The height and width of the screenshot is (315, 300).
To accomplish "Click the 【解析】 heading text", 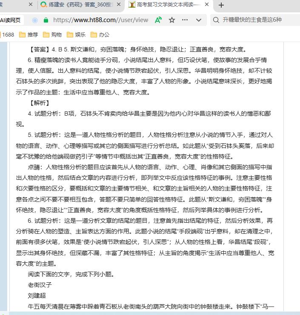I will [x=40, y=103].
